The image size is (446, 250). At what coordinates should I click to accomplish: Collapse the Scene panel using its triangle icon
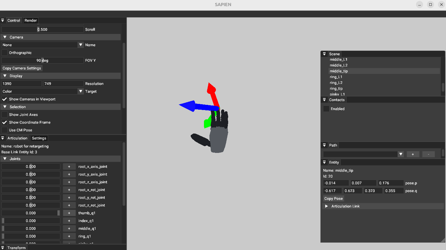[324, 54]
